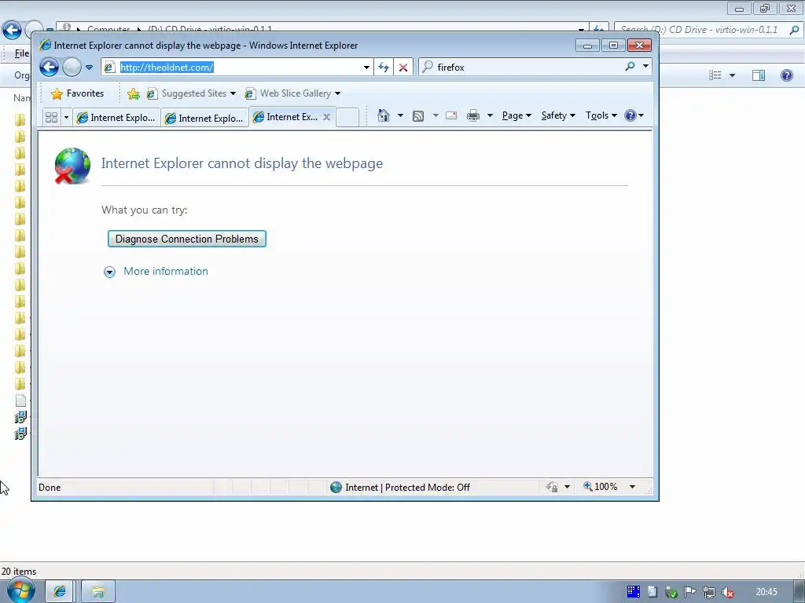Viewport: 805px width, 603px height.
Task: Click the taskbar clock showing 20:45
Action: point(766,592)
